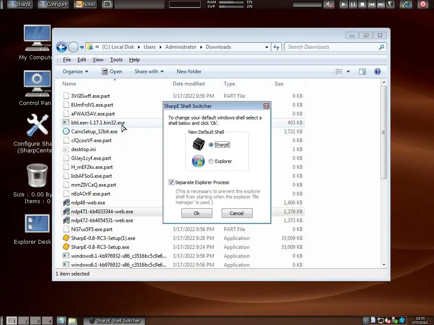Toggle the preview pane icon

coord(362,72)
